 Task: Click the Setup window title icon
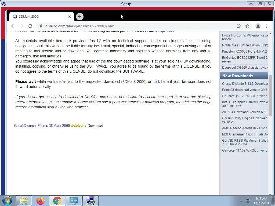coord(3,4)
